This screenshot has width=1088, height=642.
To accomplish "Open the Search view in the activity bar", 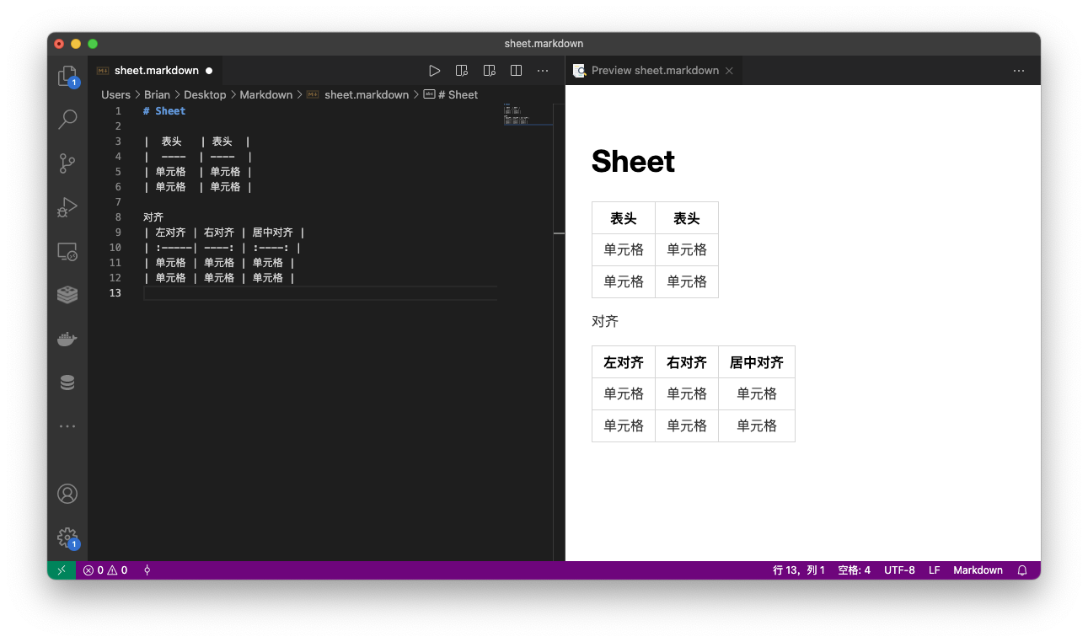I will point(67,120).
